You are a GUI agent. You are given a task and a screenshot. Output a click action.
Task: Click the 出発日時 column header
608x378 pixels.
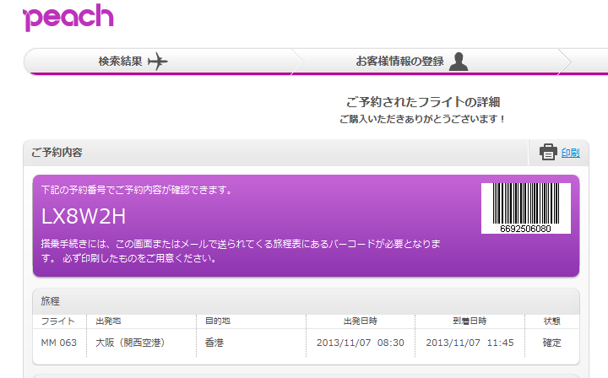[360, 321]
